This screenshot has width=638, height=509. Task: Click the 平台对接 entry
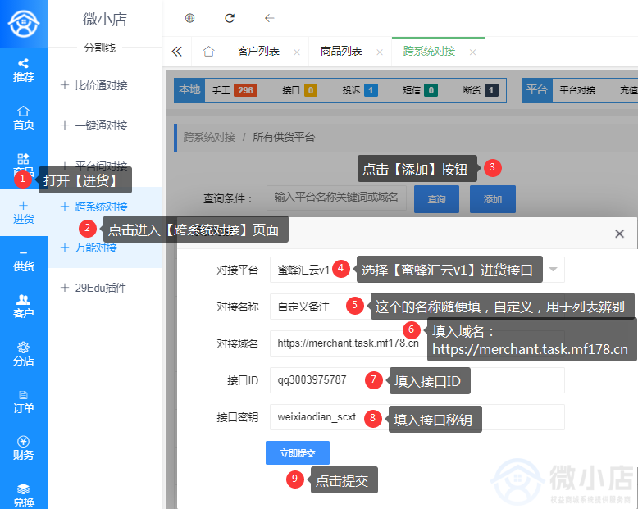pyautogui.click(x=577, y=90)
